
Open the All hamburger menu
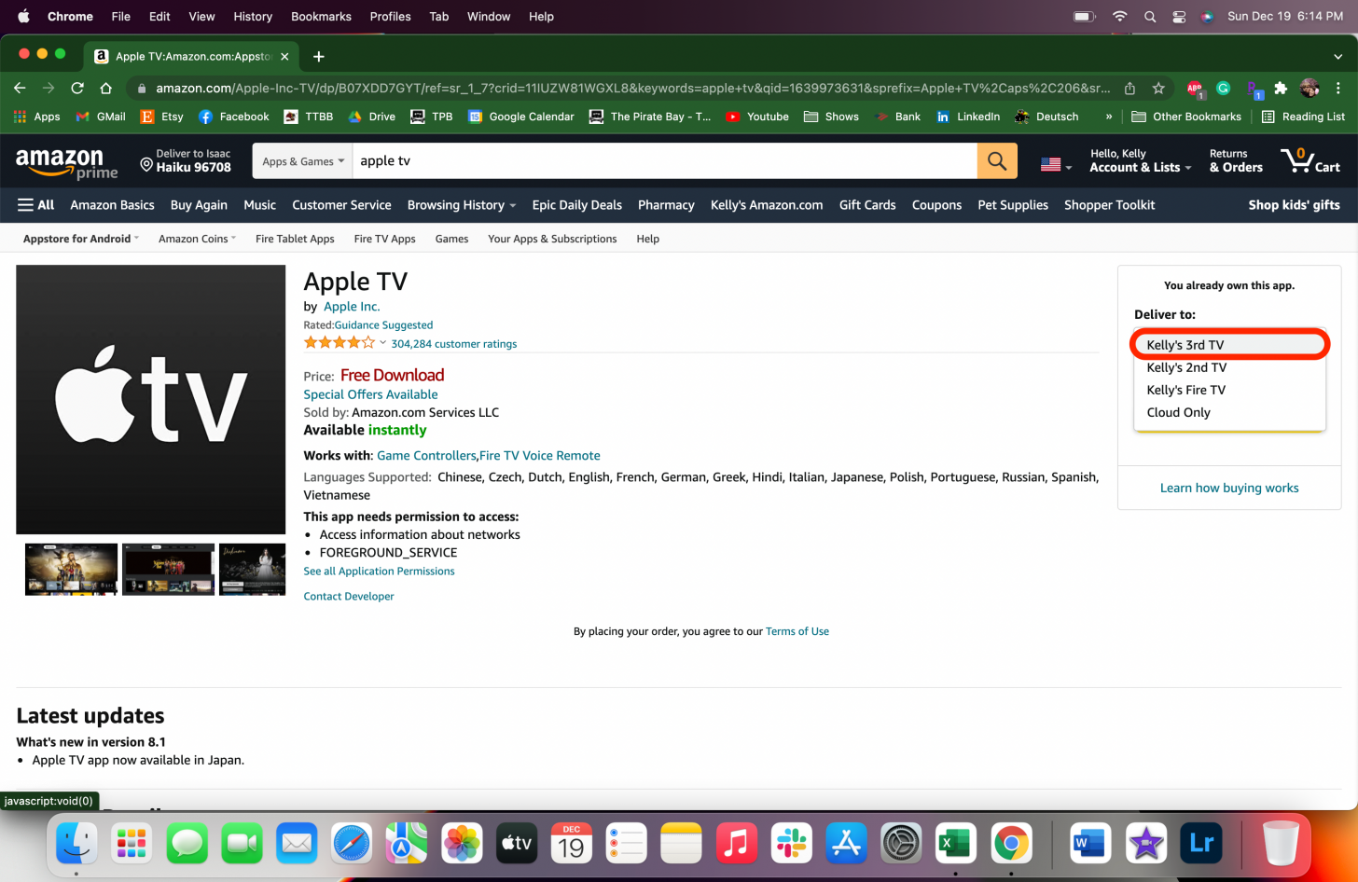[36, 205]
